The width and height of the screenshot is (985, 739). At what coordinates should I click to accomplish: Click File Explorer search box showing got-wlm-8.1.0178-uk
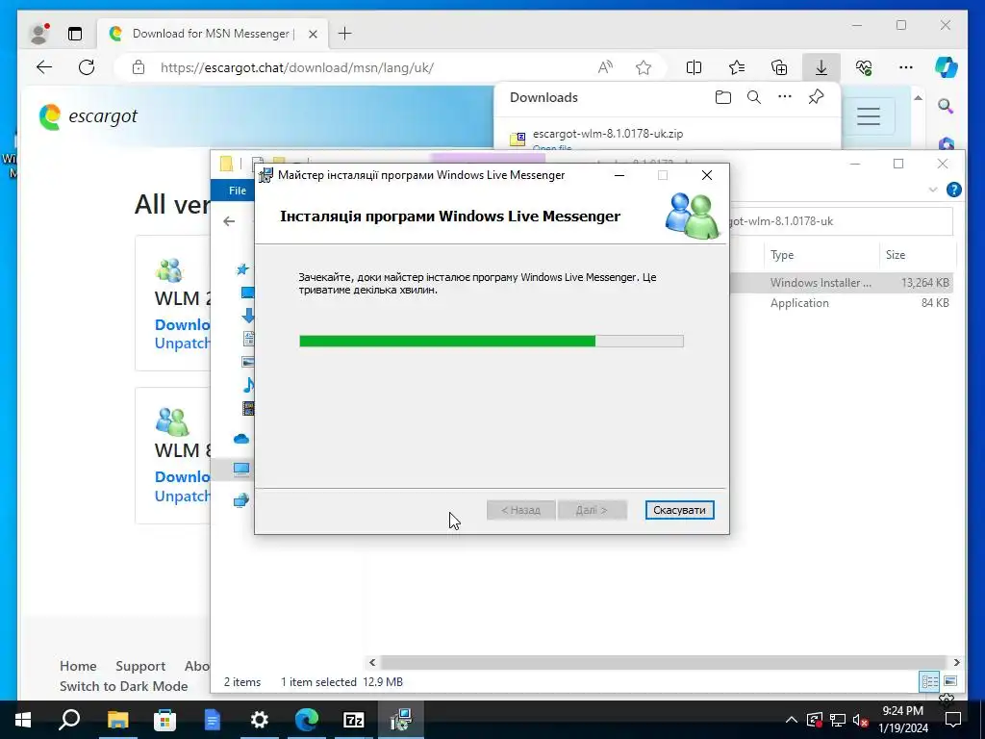point(842,221)
